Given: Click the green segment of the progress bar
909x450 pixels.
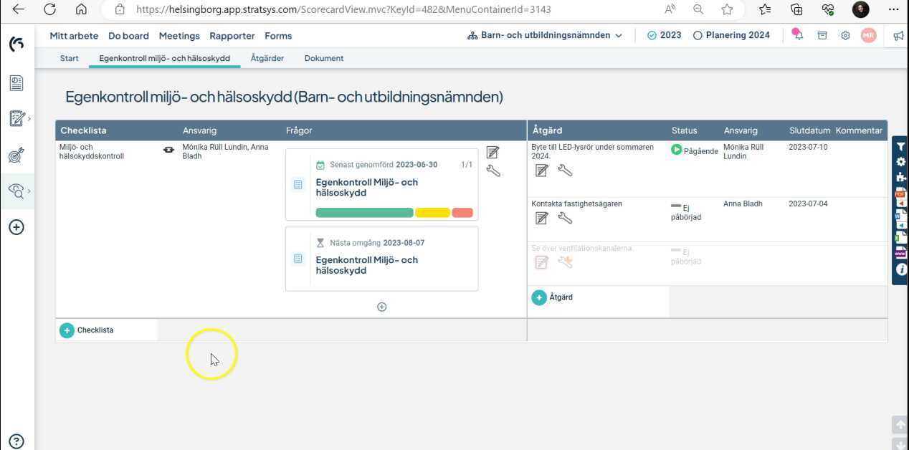Looking at the screenshot, I should click(x=364, y=212).
